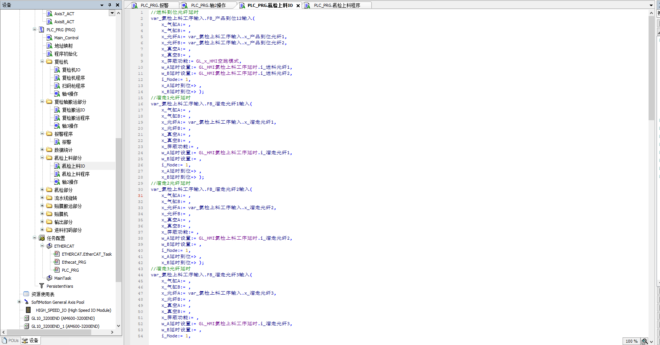Open the Main_Control program icon

pyautogui.click(x=49, y=38)
